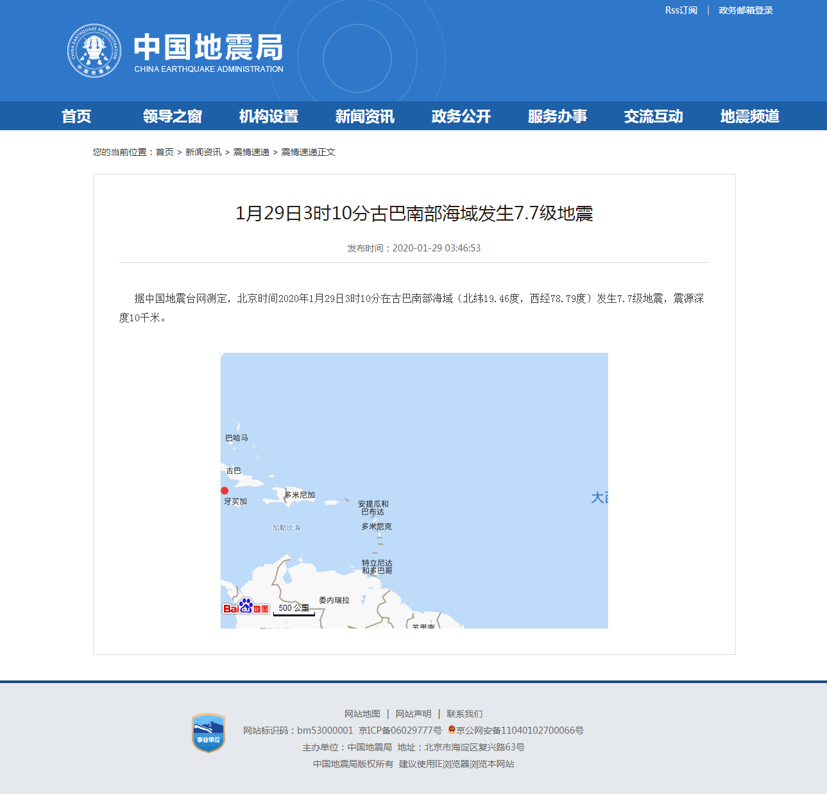Open the 政务公开 menu item

[461, 116]
